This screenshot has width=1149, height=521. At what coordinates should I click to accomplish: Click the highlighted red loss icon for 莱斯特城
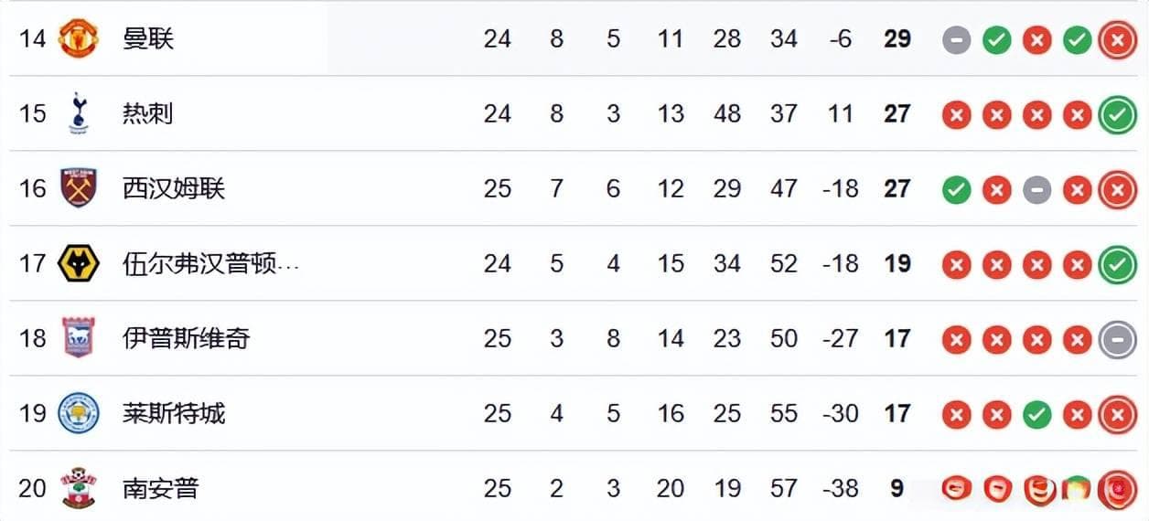1117,415
